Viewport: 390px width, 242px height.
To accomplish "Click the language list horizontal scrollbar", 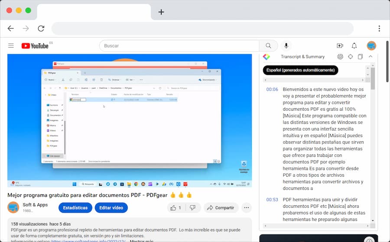I will 314,80.
